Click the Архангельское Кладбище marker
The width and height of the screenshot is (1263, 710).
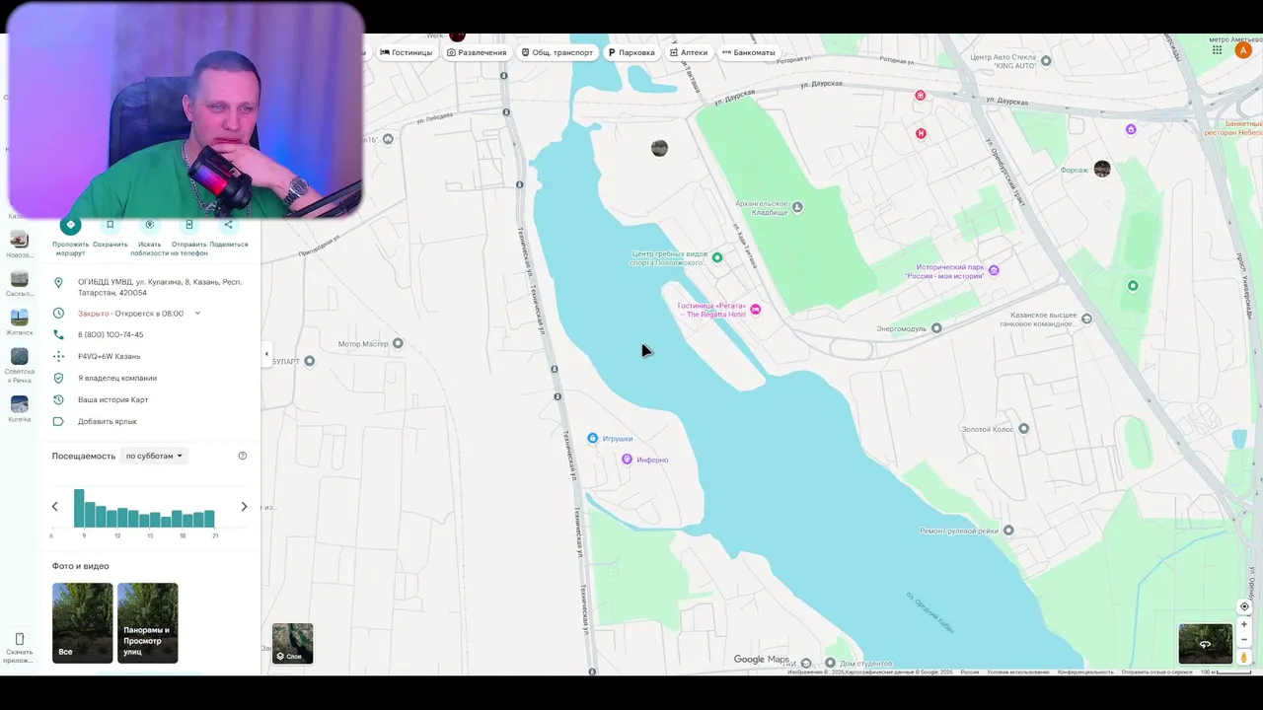point(797,207)
